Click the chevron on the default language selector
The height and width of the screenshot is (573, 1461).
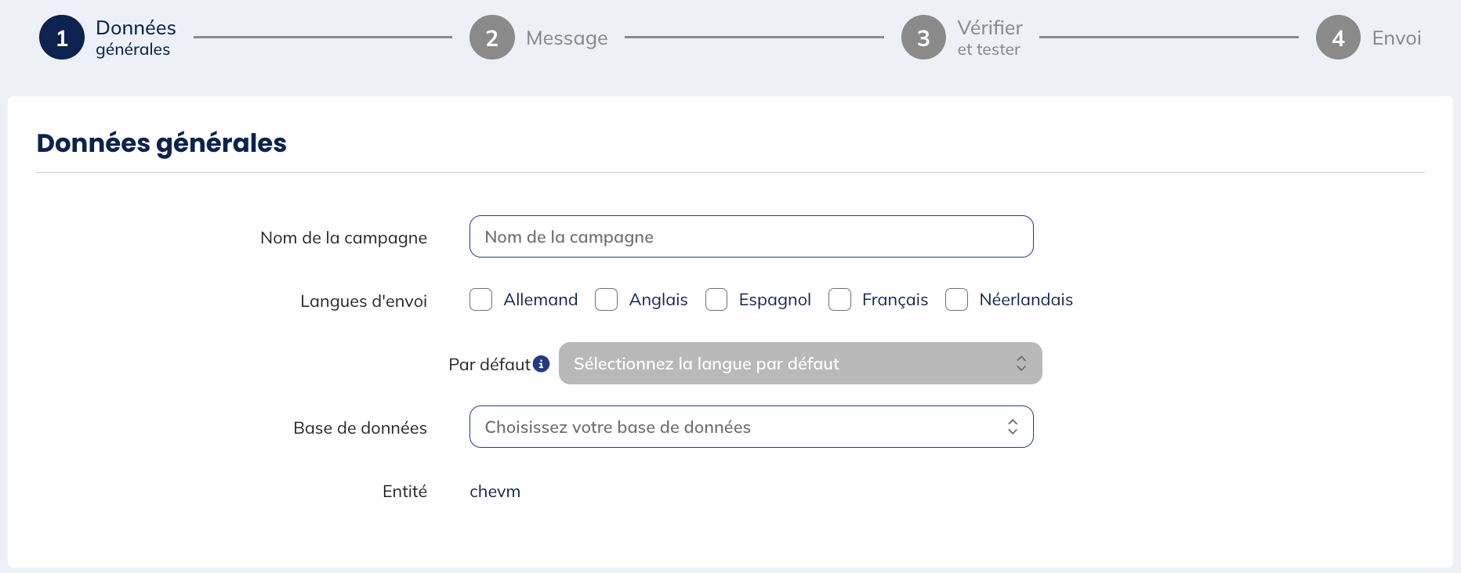(x=1021, y=363)
